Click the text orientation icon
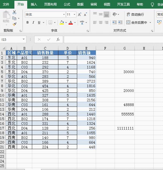 pos(115,14)
